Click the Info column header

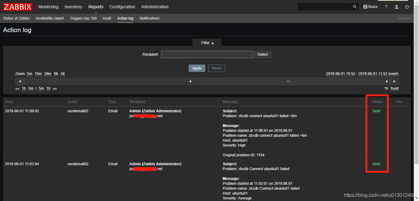(x=398, y=102)
